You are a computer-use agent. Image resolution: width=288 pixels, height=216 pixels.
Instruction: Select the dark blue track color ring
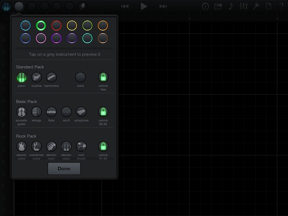[25, 38]
